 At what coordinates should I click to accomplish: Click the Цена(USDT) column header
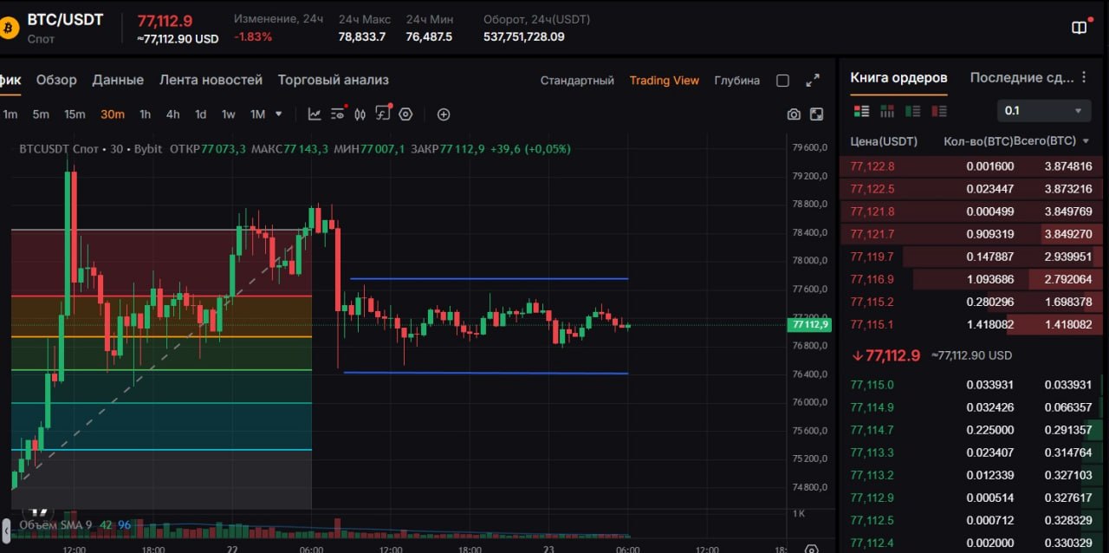pyautogui.click(x=884, y=141)
